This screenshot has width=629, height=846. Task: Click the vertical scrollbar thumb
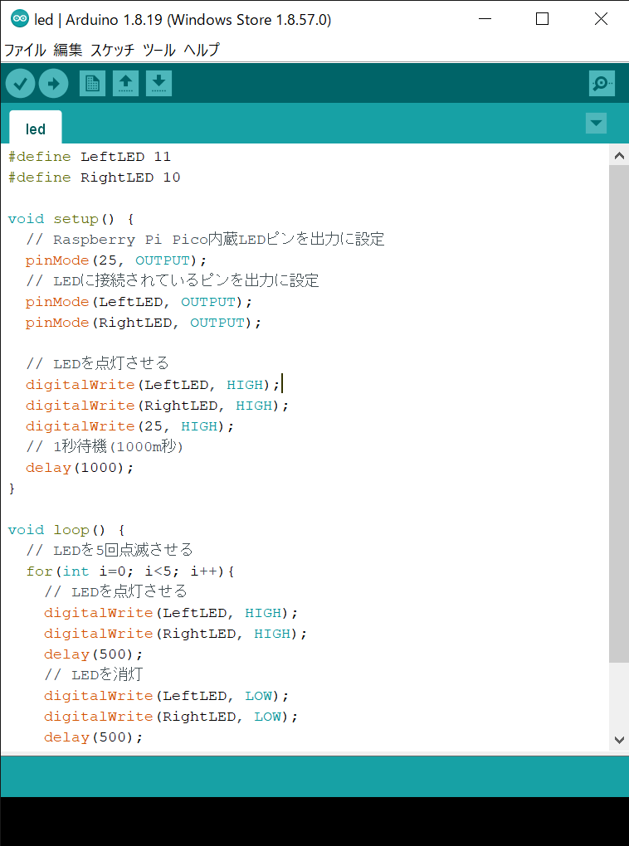point(619,415)
